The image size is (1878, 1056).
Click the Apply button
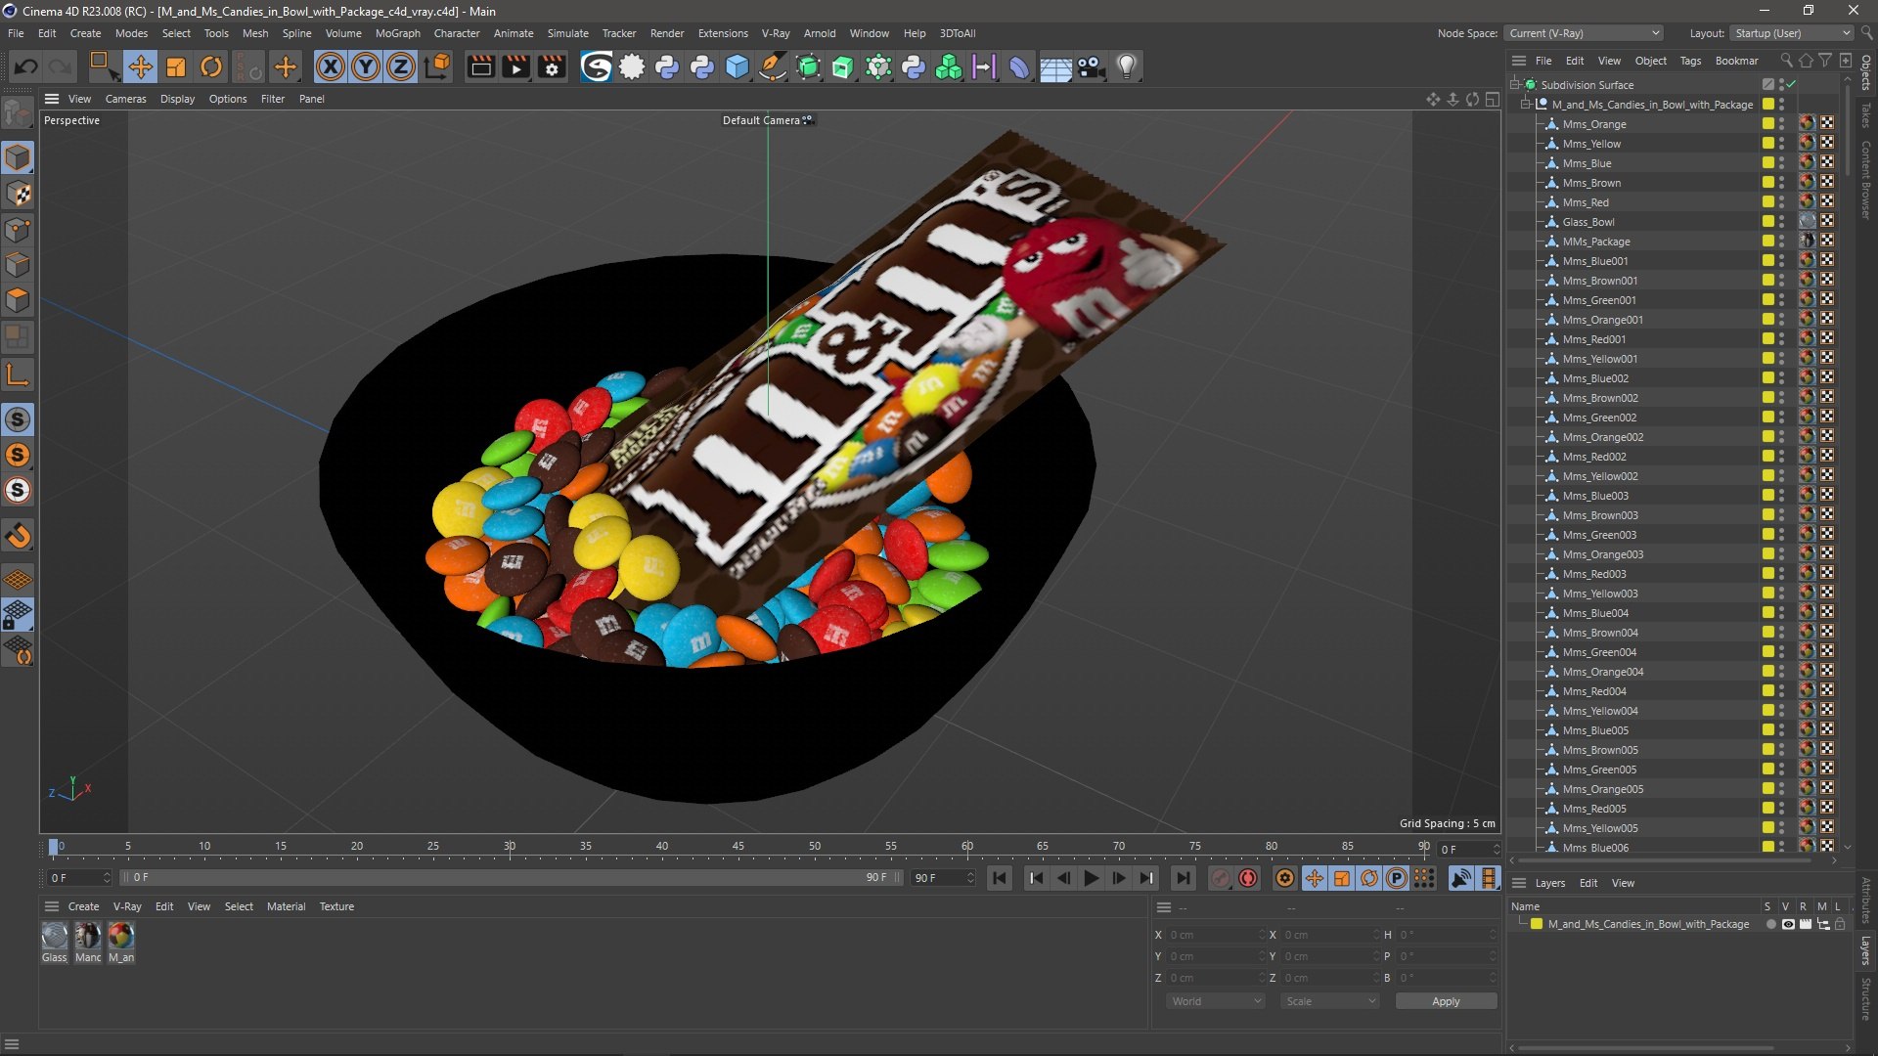[1446, 1001]
